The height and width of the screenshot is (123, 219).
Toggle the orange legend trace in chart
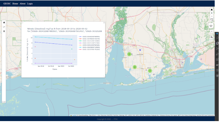[x=89, y=45]
